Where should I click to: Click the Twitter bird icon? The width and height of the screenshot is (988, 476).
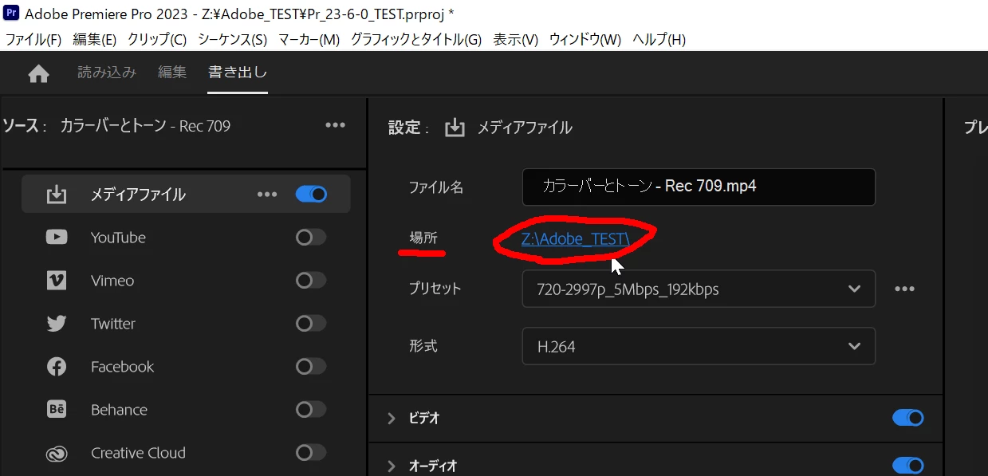57,324
